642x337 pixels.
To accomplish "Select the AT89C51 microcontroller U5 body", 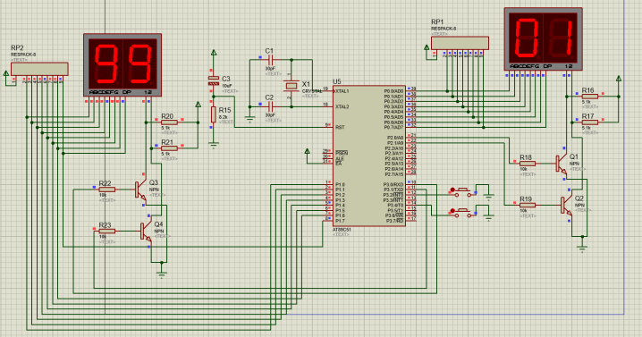I will tap(369, 156).
